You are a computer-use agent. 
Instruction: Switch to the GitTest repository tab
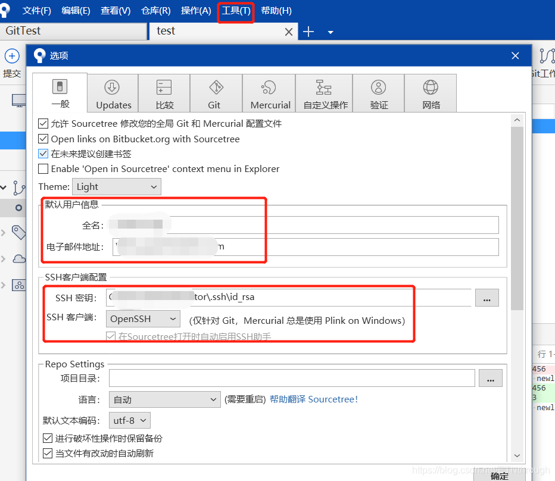point(73,31)
